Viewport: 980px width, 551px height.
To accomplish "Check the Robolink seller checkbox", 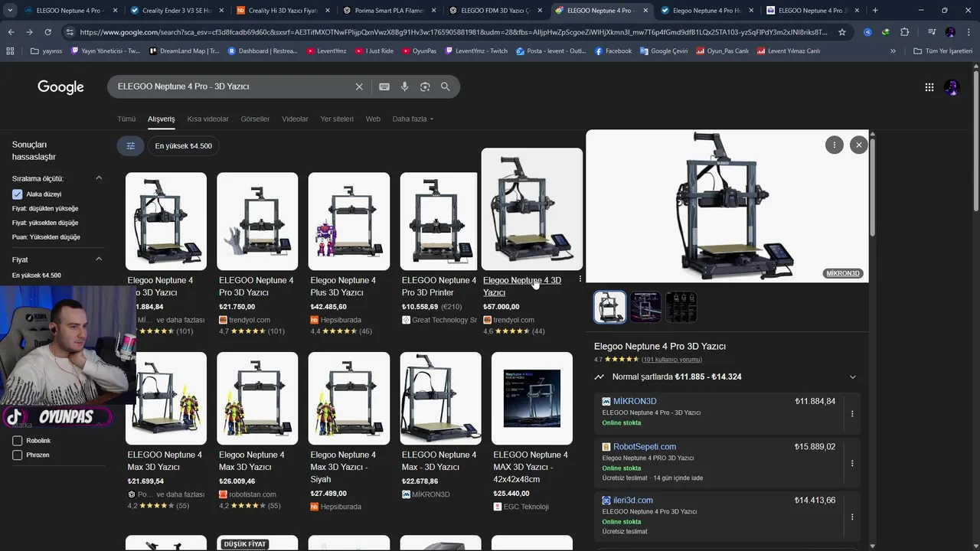I will (x=17, y=441).
